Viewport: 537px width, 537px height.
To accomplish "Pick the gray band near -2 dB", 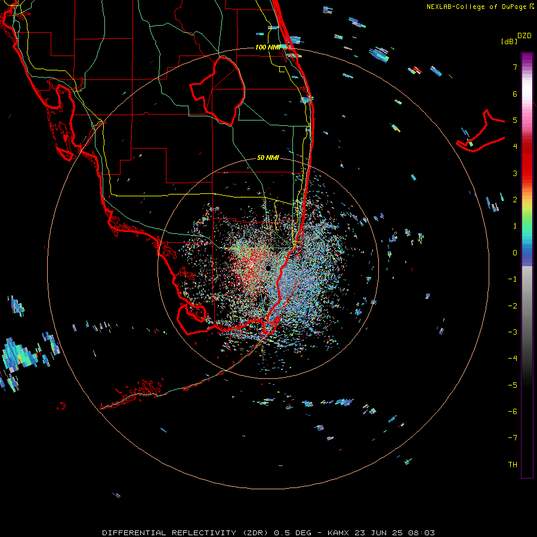I will pyautogui.click(x=527, y=306).
